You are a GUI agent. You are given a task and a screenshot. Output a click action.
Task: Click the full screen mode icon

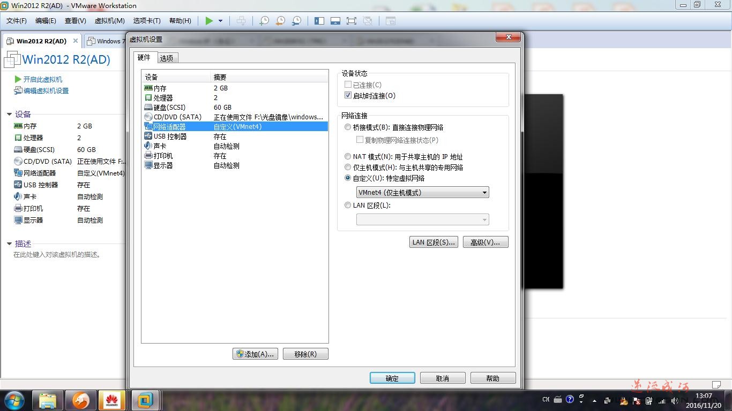click(352, 21)
